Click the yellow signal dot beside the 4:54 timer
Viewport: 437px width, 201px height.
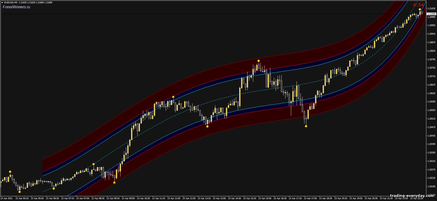pos(420,10)
